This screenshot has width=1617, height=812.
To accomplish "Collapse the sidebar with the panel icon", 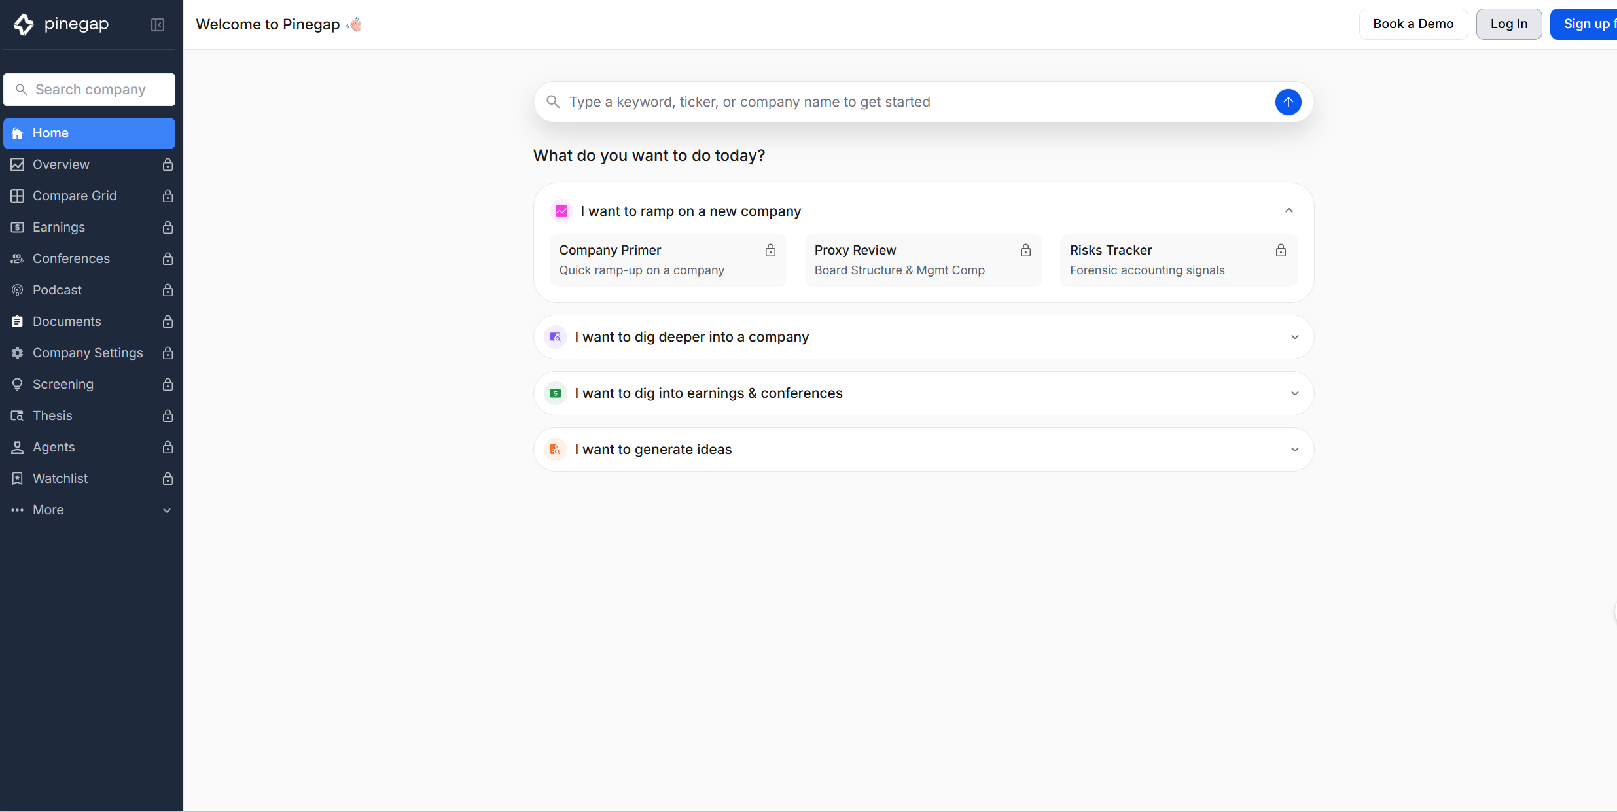I will 158,25.
